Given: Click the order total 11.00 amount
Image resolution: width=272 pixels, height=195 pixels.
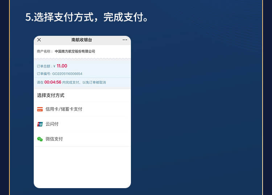Looking at the screenshot, I should coord(62,66).
